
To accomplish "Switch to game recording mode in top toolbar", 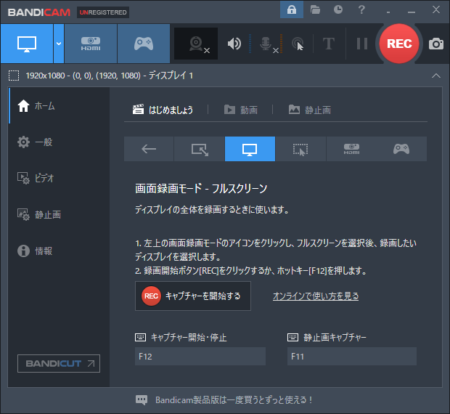I will [x=144, y=44].
